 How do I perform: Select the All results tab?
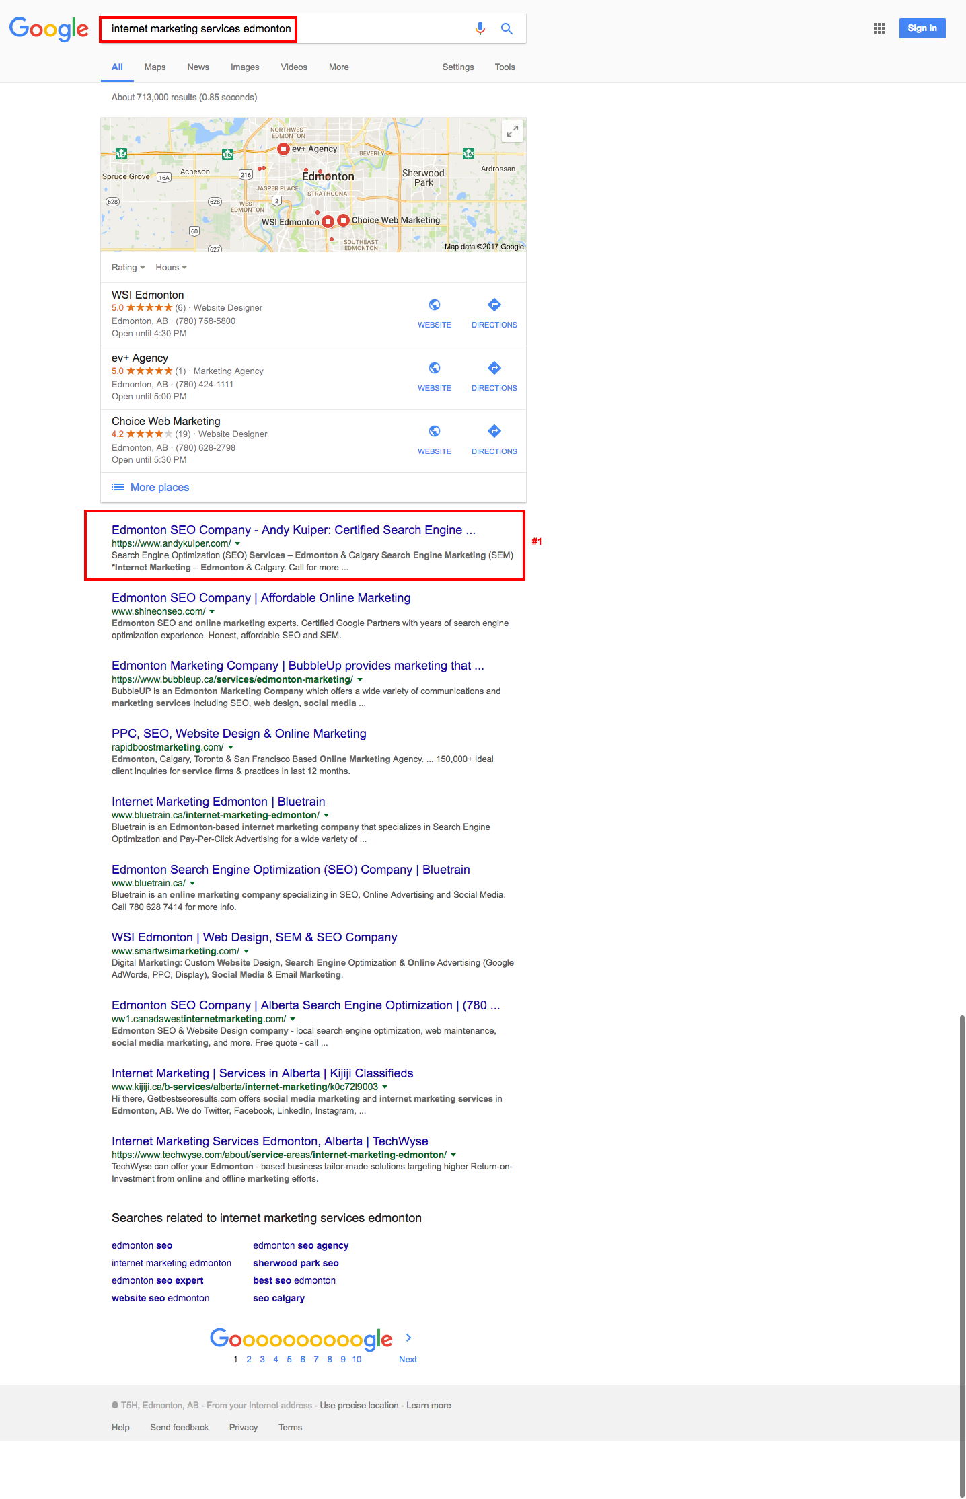click(x=117, y=67)
